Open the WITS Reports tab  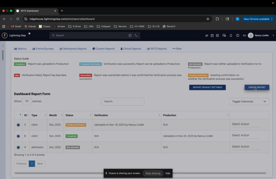[157, 49]
